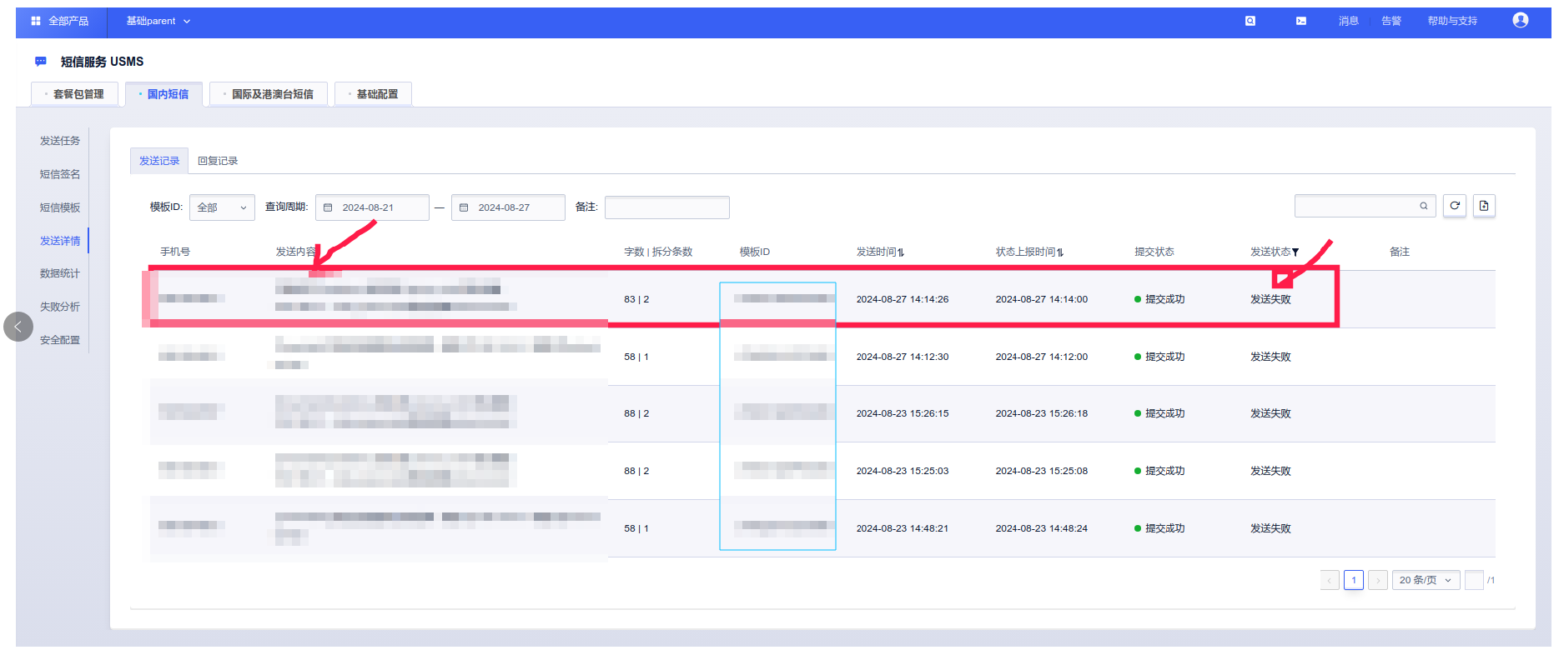Open 失败分析 in the sidebar
This screenshot has width=1564, height=650.
[60, 307]
